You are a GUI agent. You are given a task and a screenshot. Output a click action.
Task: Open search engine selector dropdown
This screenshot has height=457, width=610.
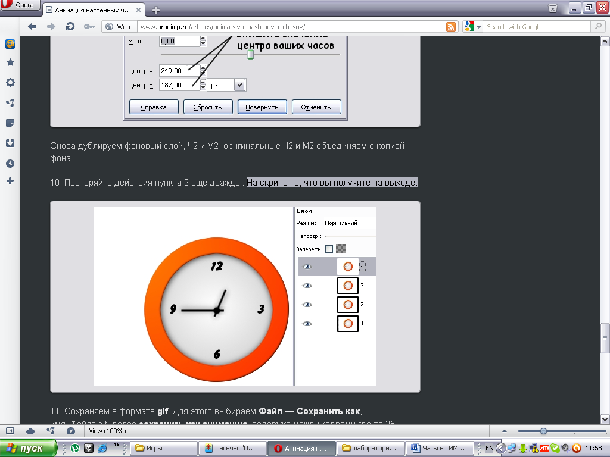(x=472, y=26)
